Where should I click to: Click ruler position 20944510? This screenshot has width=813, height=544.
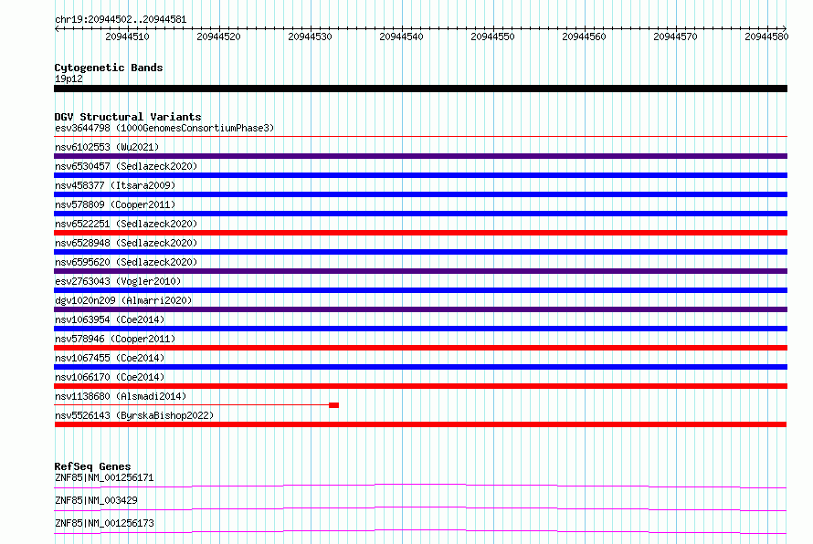[127, 37]
